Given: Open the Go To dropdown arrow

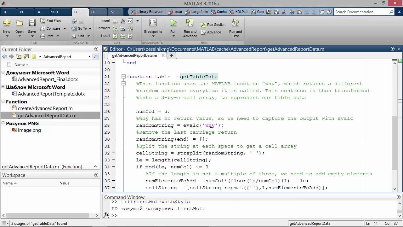Looking at the screenshot, I should coord(90,28).
